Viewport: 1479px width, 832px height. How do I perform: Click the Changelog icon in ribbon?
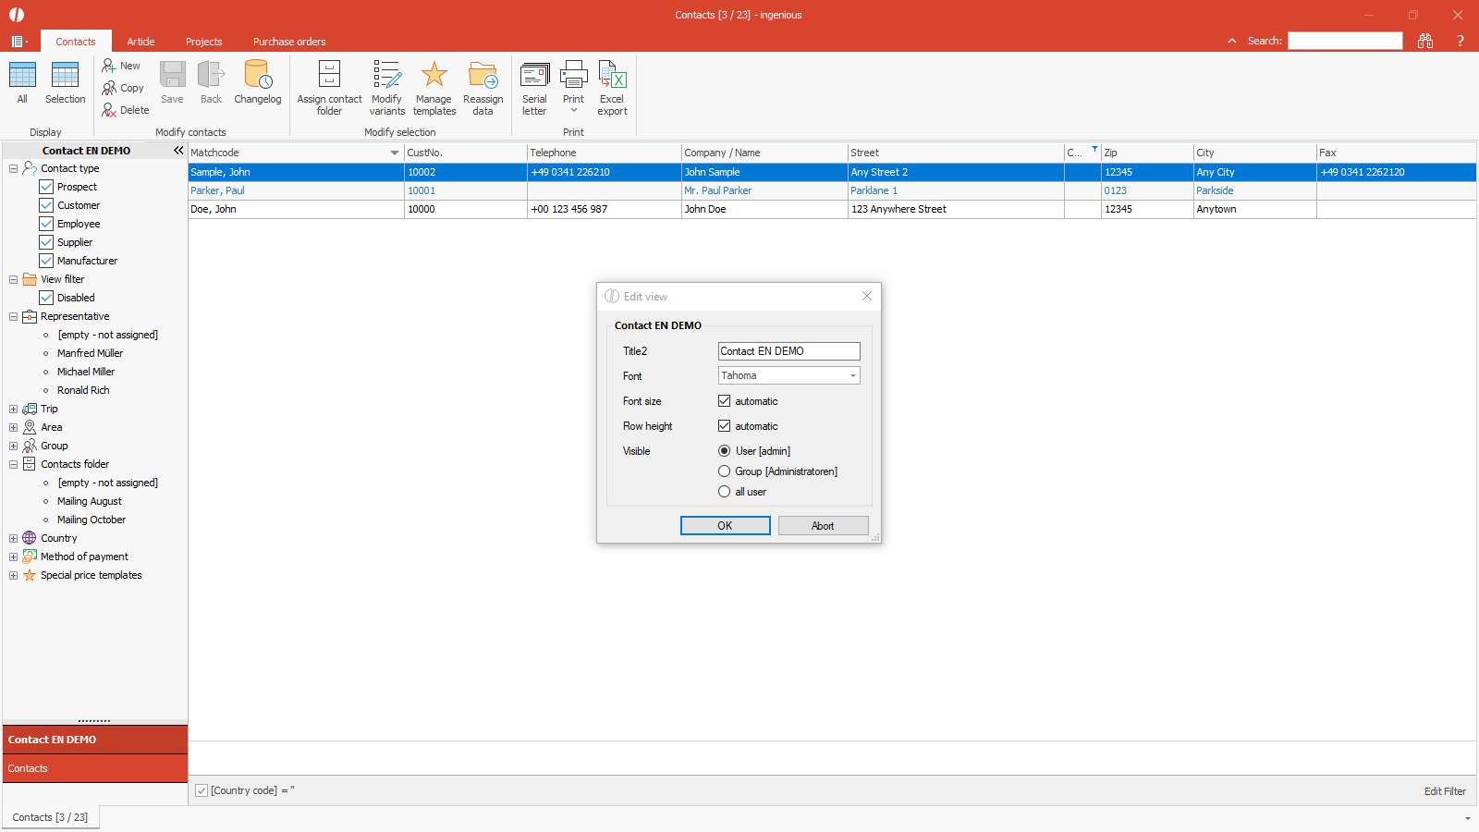pos(257,76)
